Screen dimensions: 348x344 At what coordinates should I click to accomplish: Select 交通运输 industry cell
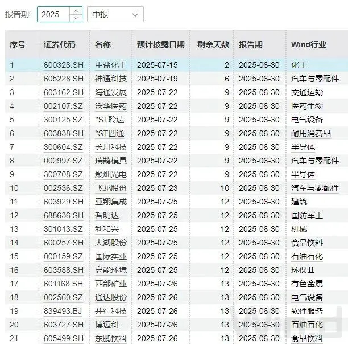tap(307, 92)
